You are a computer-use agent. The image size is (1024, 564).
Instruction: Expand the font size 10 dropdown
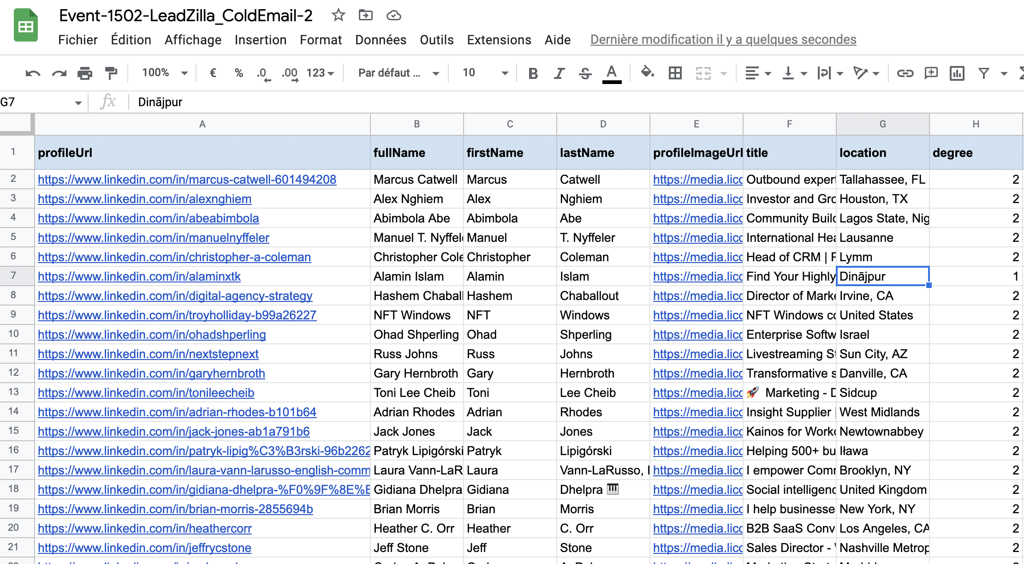click(x=485, y=73)
